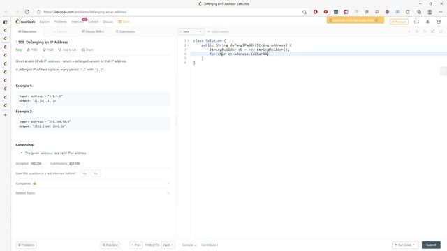Reload the browser page
This screenshot has width=447, height=251.
[x=27, y=12]
